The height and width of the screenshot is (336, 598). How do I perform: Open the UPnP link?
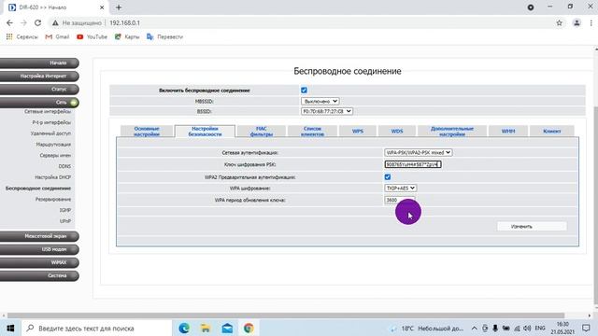[x=65, y=221]
